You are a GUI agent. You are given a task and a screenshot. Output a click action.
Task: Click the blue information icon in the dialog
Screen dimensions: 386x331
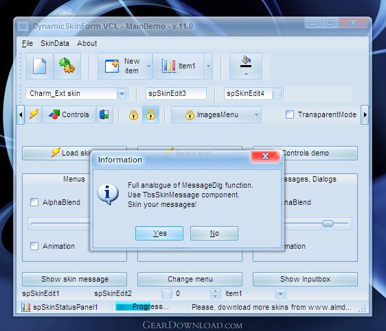coord(108,194)
